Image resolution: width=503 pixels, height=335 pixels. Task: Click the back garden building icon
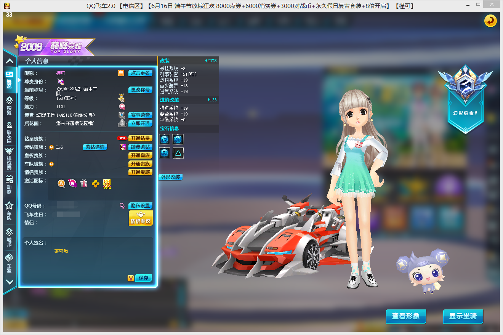point(122,123)
